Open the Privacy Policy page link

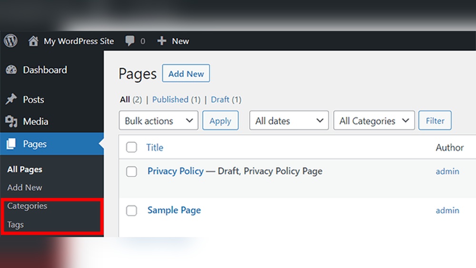[176, 171]
